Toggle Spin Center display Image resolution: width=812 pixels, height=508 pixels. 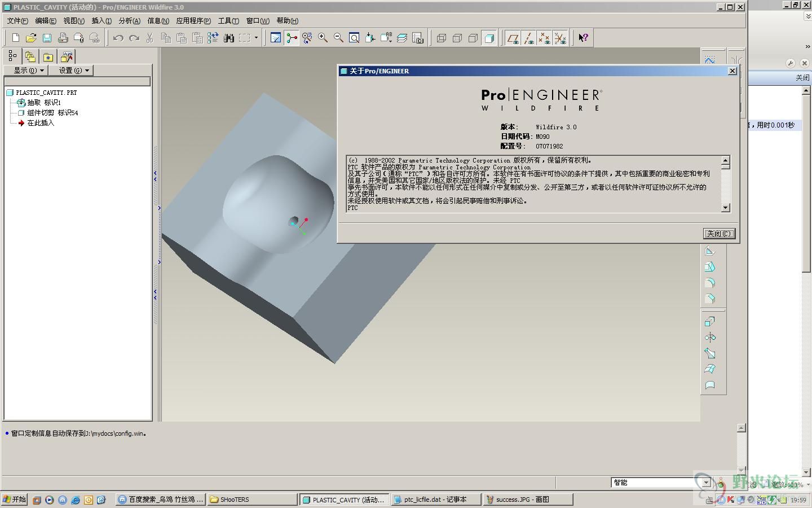click(291, 38)
